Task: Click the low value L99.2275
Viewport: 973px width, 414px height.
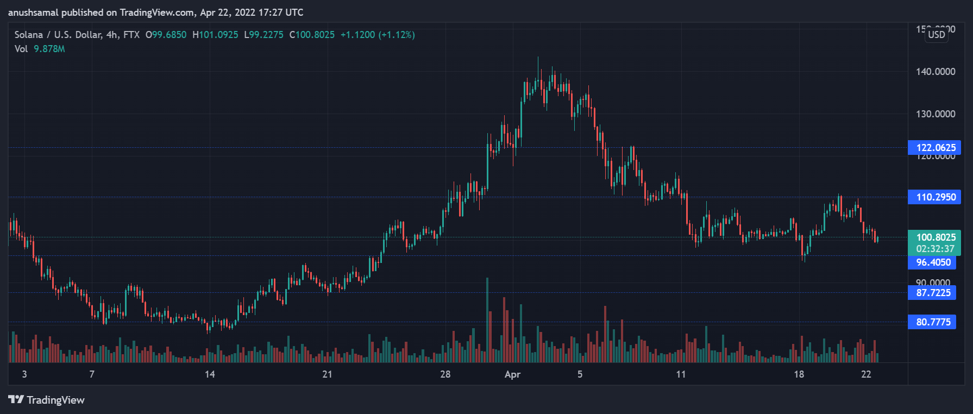Action: pos(263,35)
